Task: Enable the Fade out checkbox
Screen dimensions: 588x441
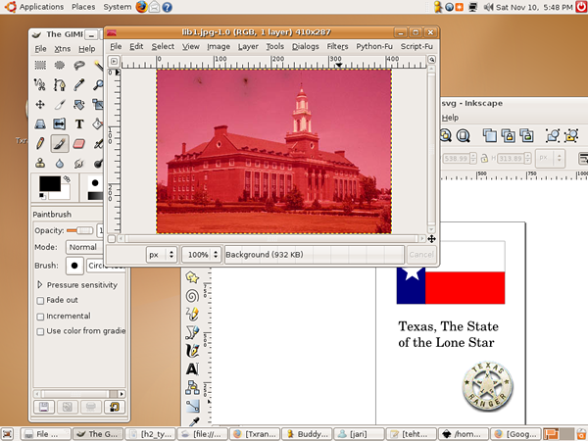Action: pos(40,301)
